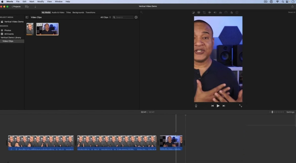Open the Volume adjustment speaker icon
This screenshot has width=296, height=163.
[215, 12]
